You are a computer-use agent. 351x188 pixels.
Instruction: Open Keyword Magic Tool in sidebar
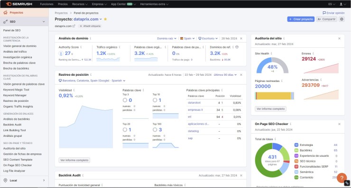coord(16,90)
